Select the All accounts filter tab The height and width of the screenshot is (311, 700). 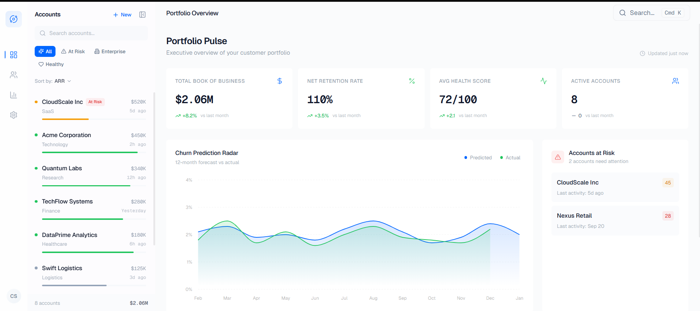click(x=45, y=51)
